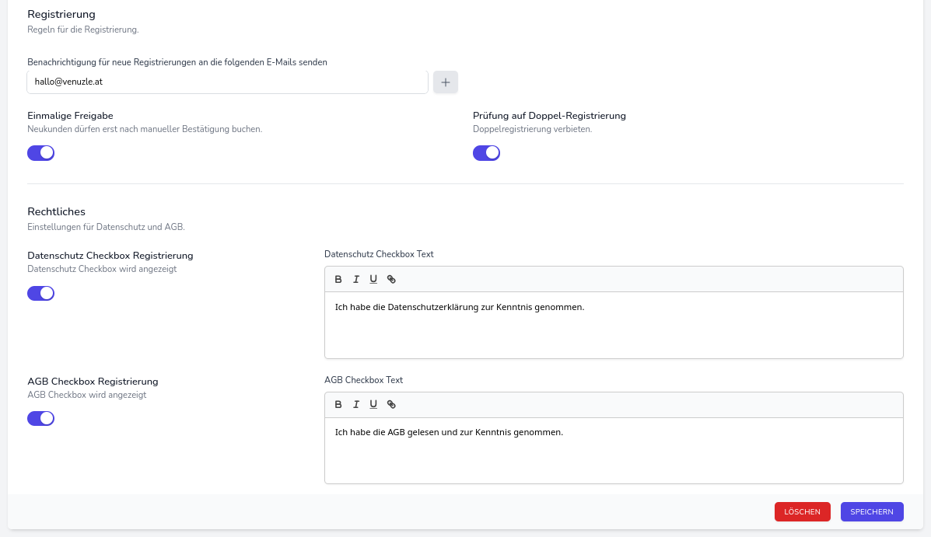The width and height of the screenshot is (931, 537).
Task: Click into the Datenschutzerklärung text area
Action: coord(613,324)
